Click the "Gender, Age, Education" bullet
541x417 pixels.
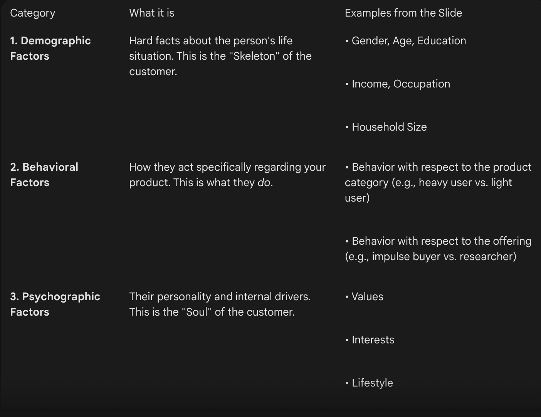408,41
